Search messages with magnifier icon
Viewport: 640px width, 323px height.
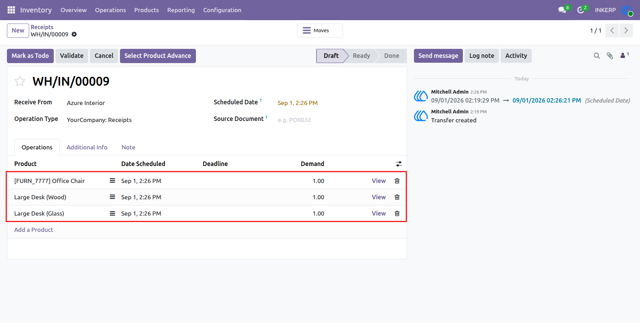click(x=597, y=56)
